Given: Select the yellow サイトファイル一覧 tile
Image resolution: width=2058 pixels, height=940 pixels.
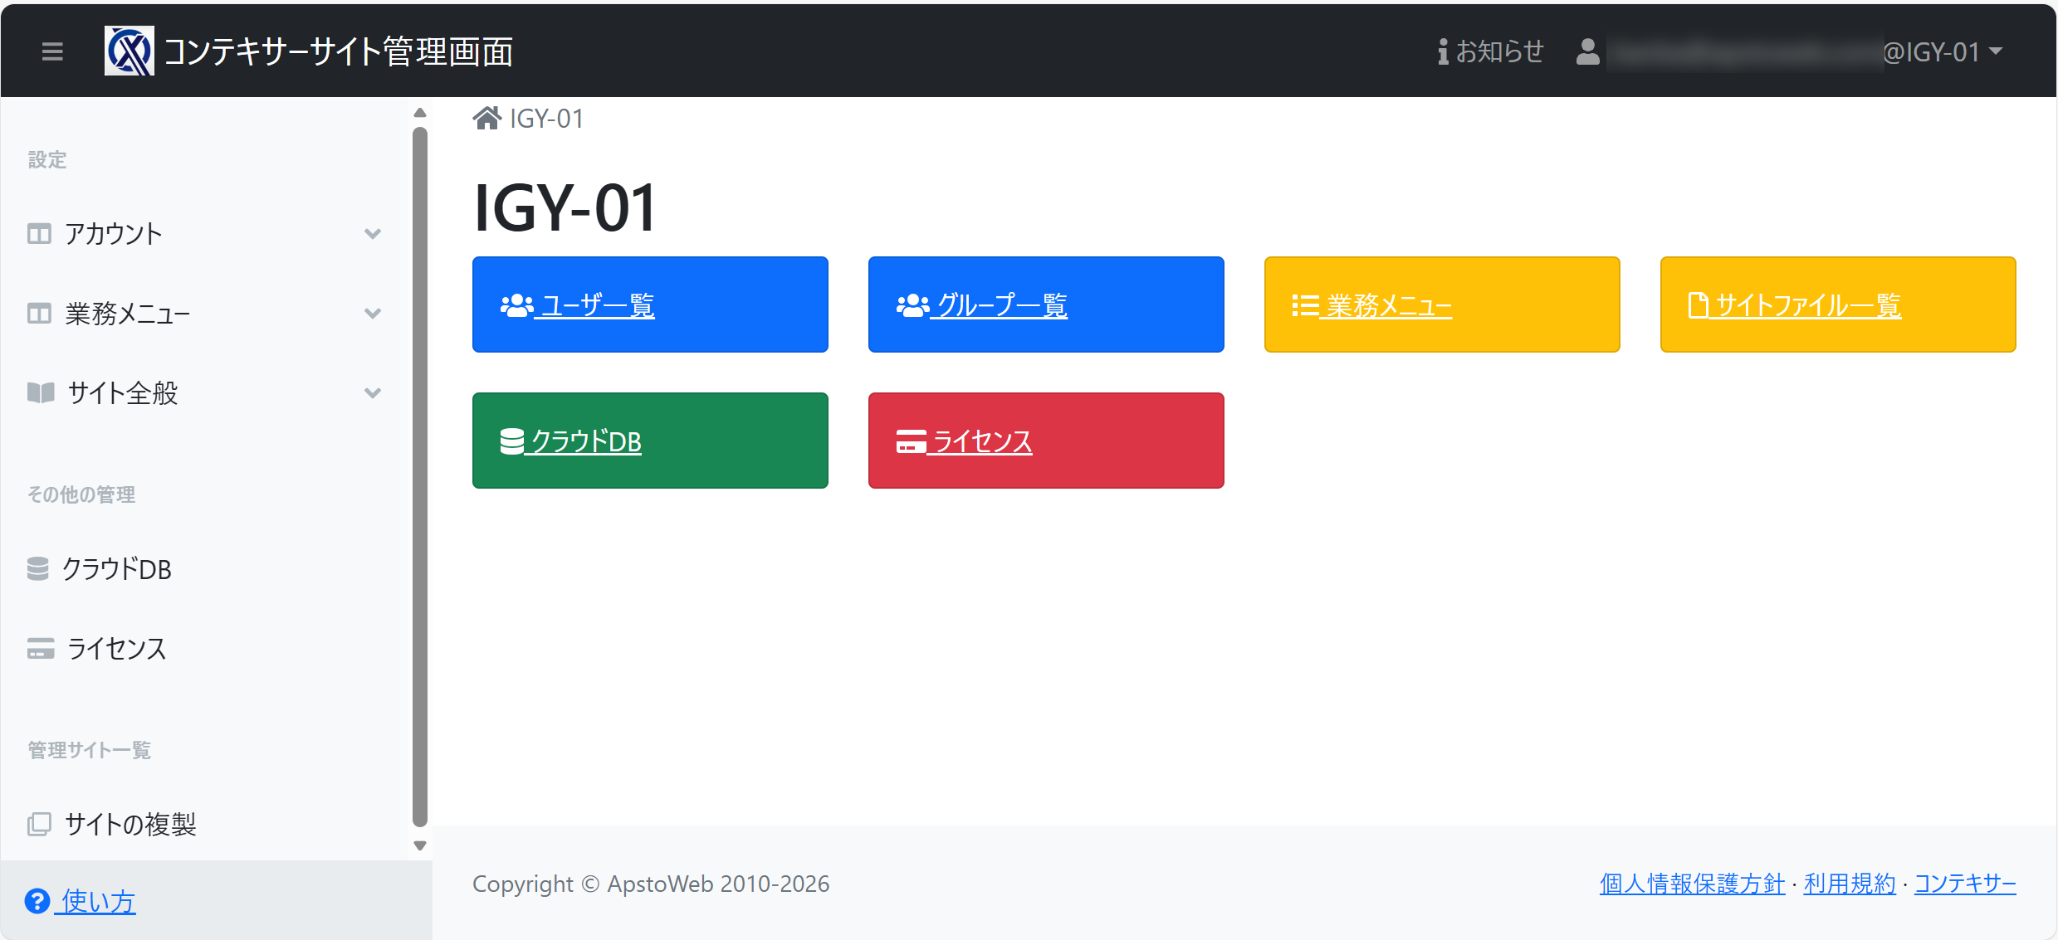Looking at the screenshot, I should click(x=1838, y=304).
